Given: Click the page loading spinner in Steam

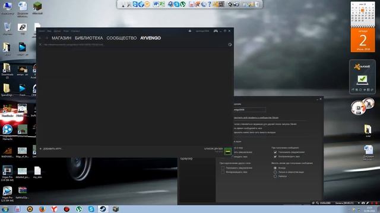Looking at the screenshot, I should pyautogui.click(x=230, y=45).
